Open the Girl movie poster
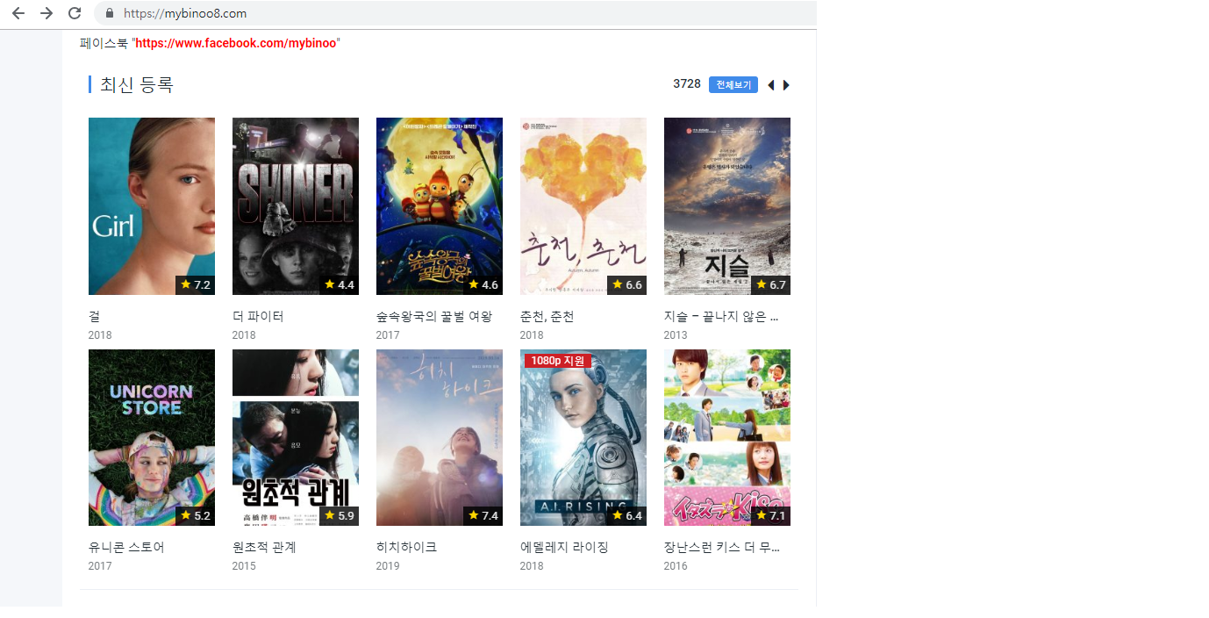This screenshot has height=618, width=1209. coord(152,206)
